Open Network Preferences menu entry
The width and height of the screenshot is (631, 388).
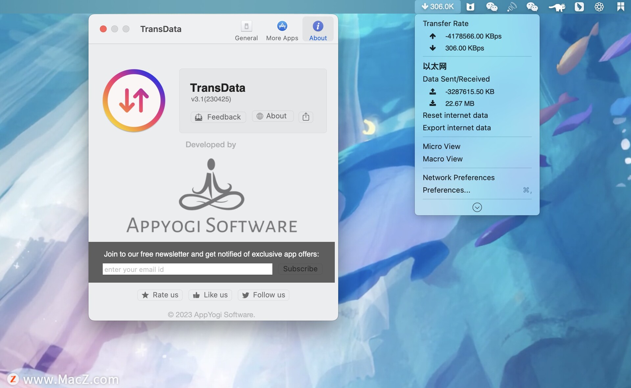[458, 178]
